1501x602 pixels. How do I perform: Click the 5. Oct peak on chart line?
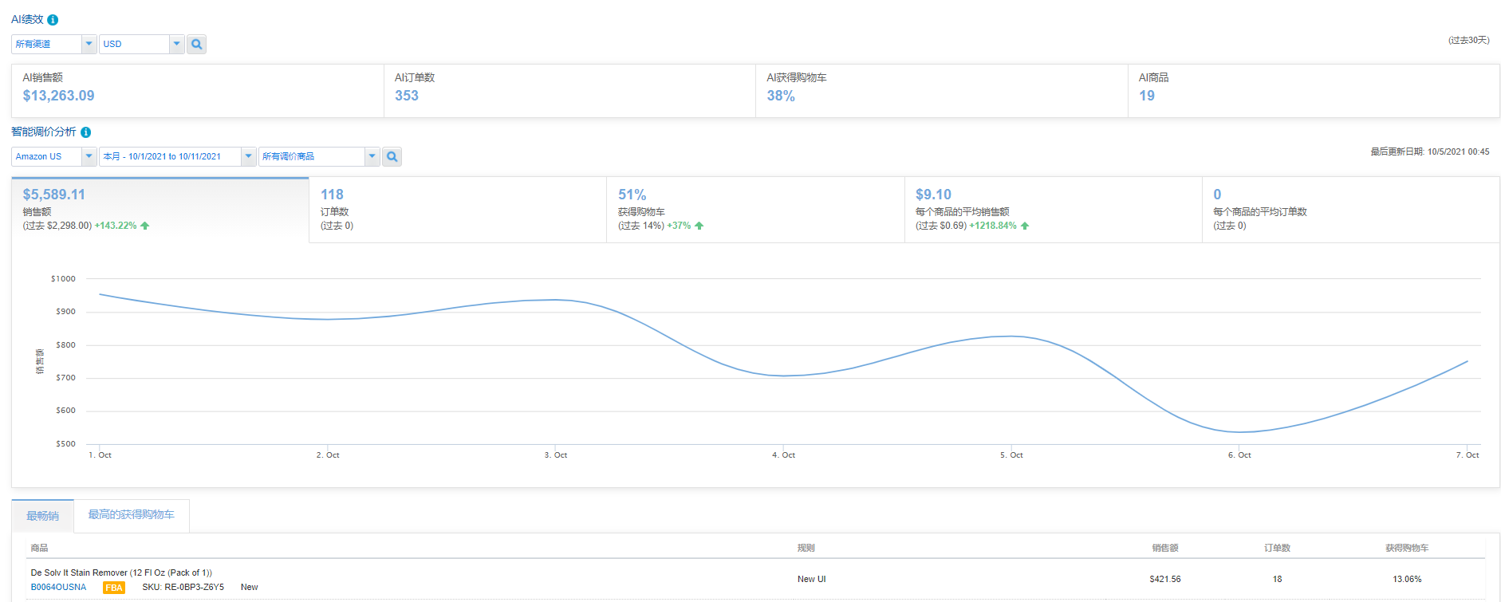[1011, 336]
